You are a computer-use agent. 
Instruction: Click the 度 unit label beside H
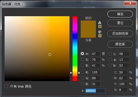[103, 54]
